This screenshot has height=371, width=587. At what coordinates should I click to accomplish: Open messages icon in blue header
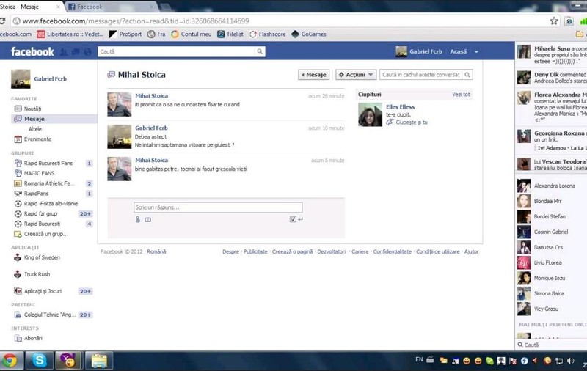tap(76, 52)
